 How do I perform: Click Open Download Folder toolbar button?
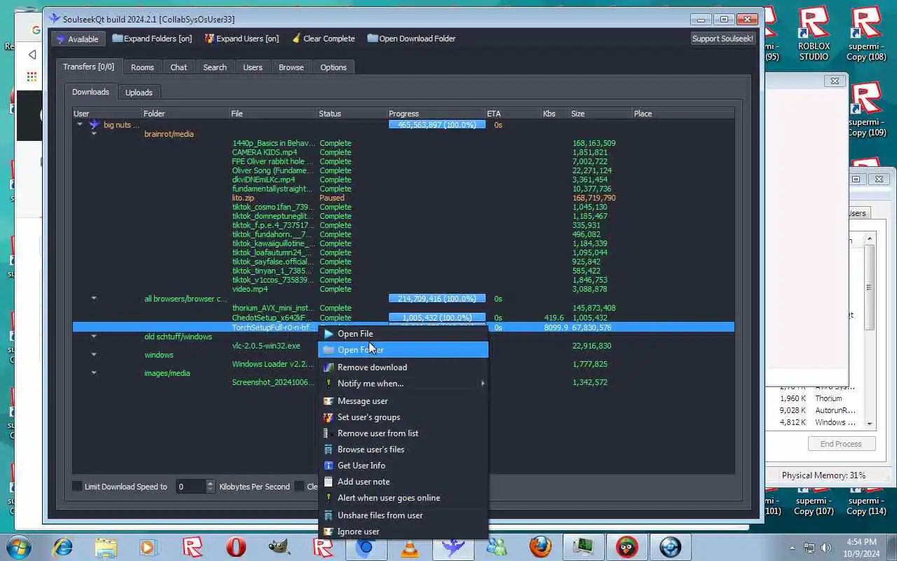[x=411, y=39]
